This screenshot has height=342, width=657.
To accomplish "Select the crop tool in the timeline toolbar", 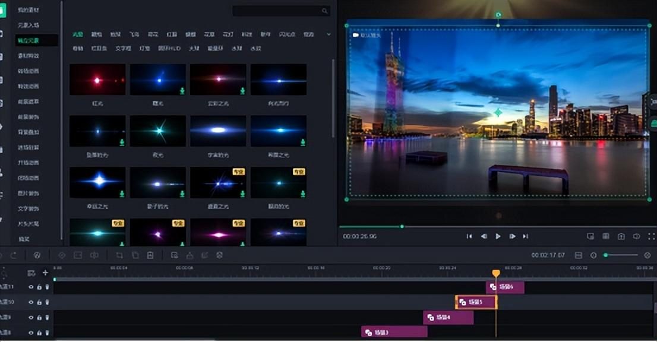I will [x=119, y=255].
